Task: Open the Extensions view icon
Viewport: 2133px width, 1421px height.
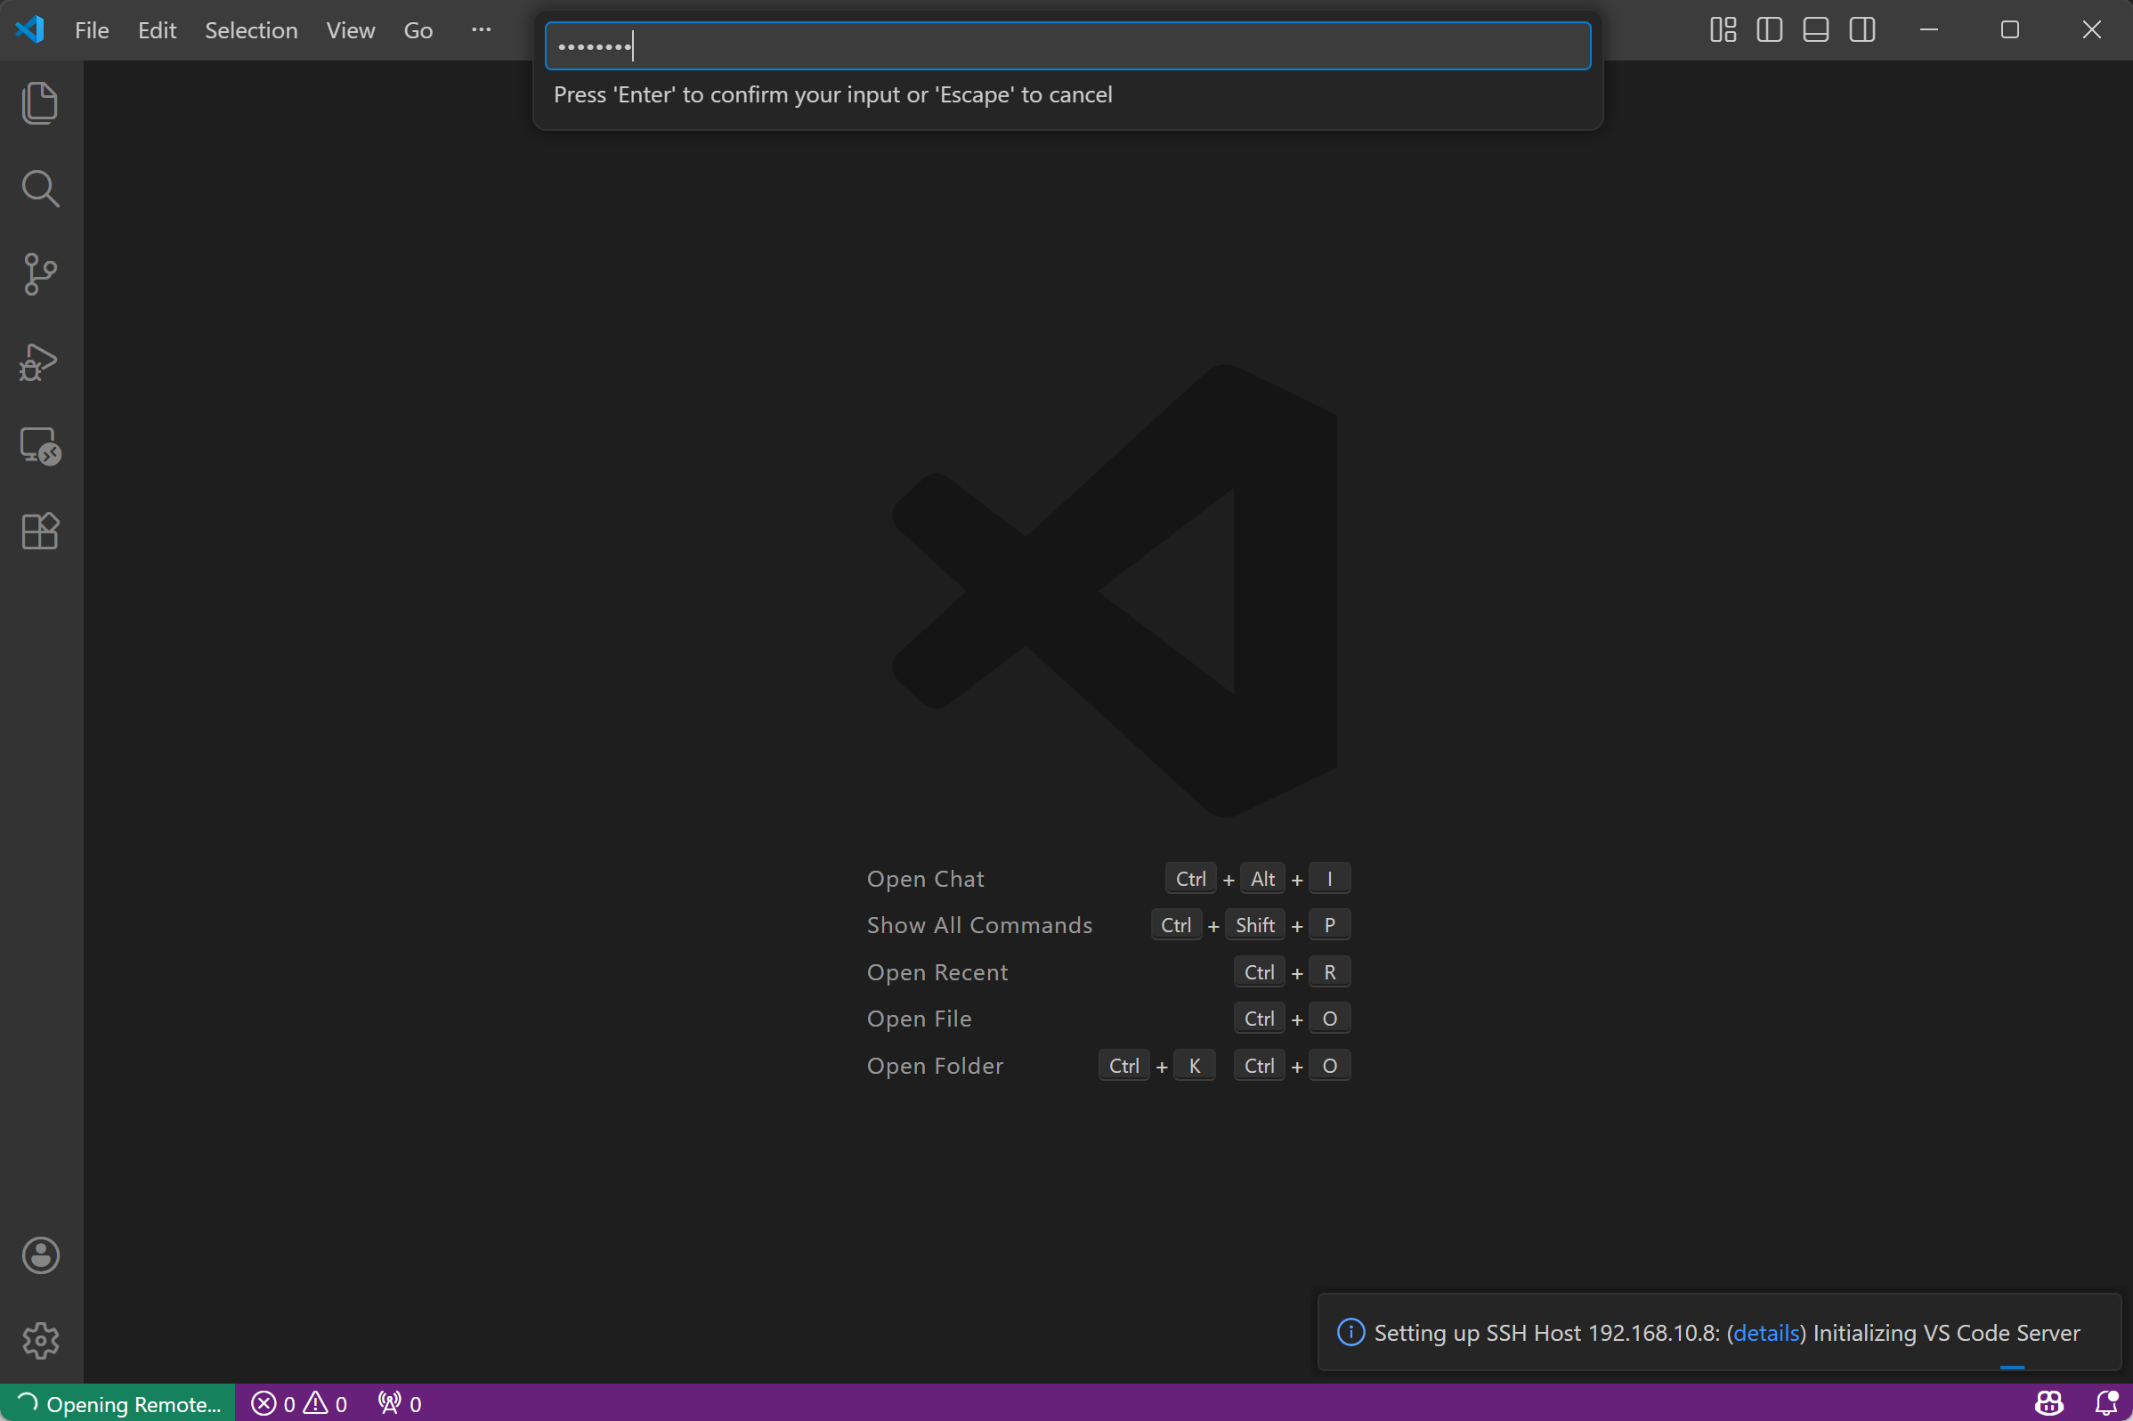Action: [x=40, y=531]
